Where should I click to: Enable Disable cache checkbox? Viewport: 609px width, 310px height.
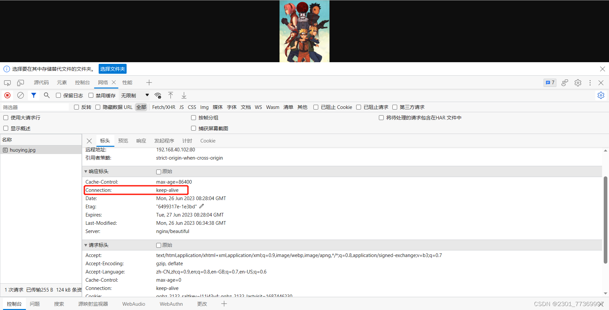pyautogui.click(x=91, y=95)
